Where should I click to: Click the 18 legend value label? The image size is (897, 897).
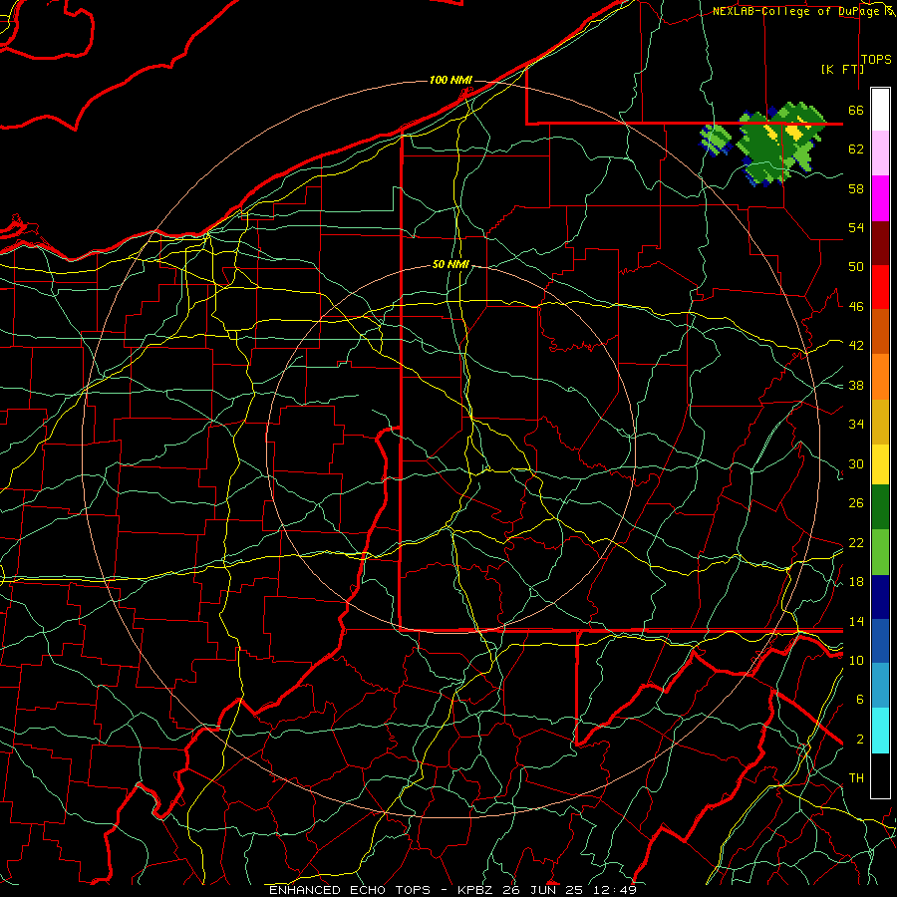point(856,582)
